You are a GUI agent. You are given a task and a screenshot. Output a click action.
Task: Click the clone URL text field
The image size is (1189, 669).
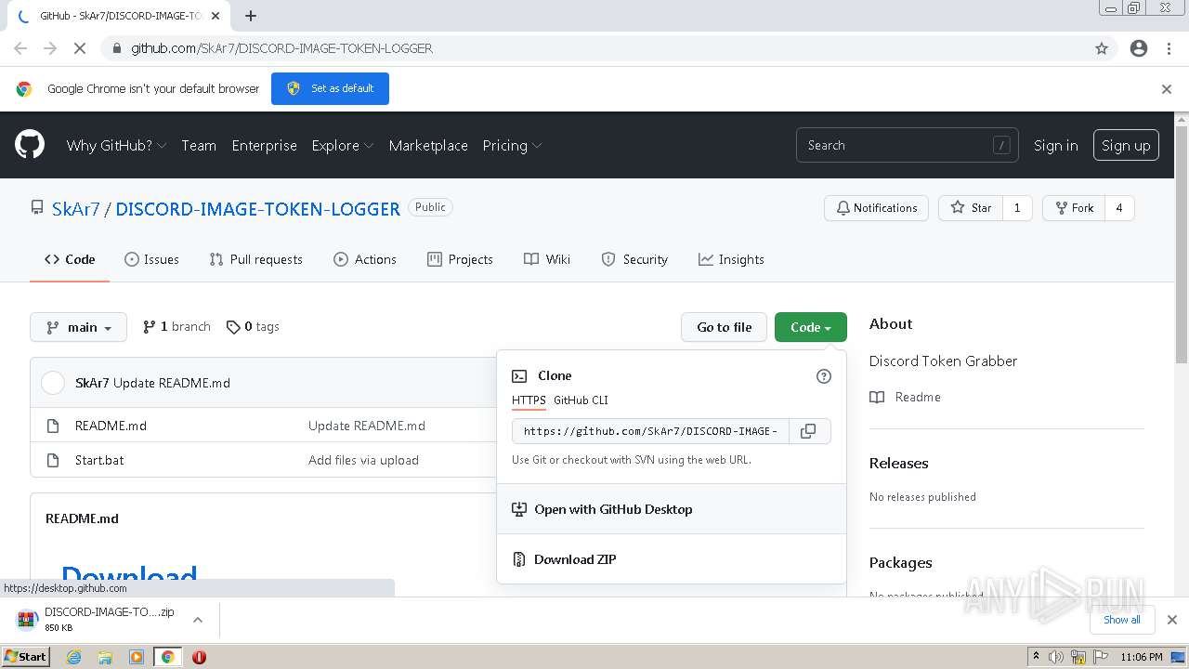pyautogui.click(x=650, y=431)
